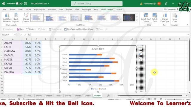The width and height of the screenshot is (191, 107).
Task: Click the Save icon in title bar
Action: click(x=25, y=4)
